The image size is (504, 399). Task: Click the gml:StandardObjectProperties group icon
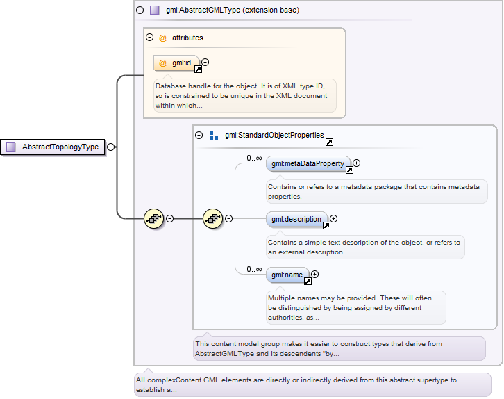pos(213,136)
